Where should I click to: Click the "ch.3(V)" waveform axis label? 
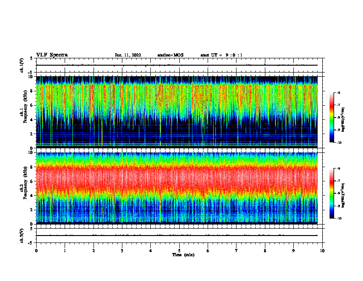click(22, 236)
